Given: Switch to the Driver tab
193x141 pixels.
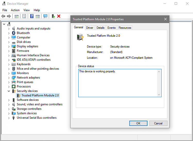Looking at the screenshot, I should (90, 28).
